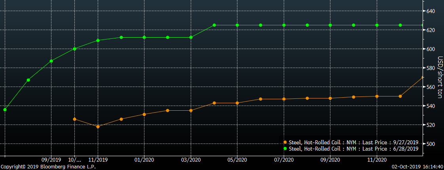Click the 520 y-axis label
This screenshot has height=170, width=444.
pyautogui.click(x=431, y=125)
